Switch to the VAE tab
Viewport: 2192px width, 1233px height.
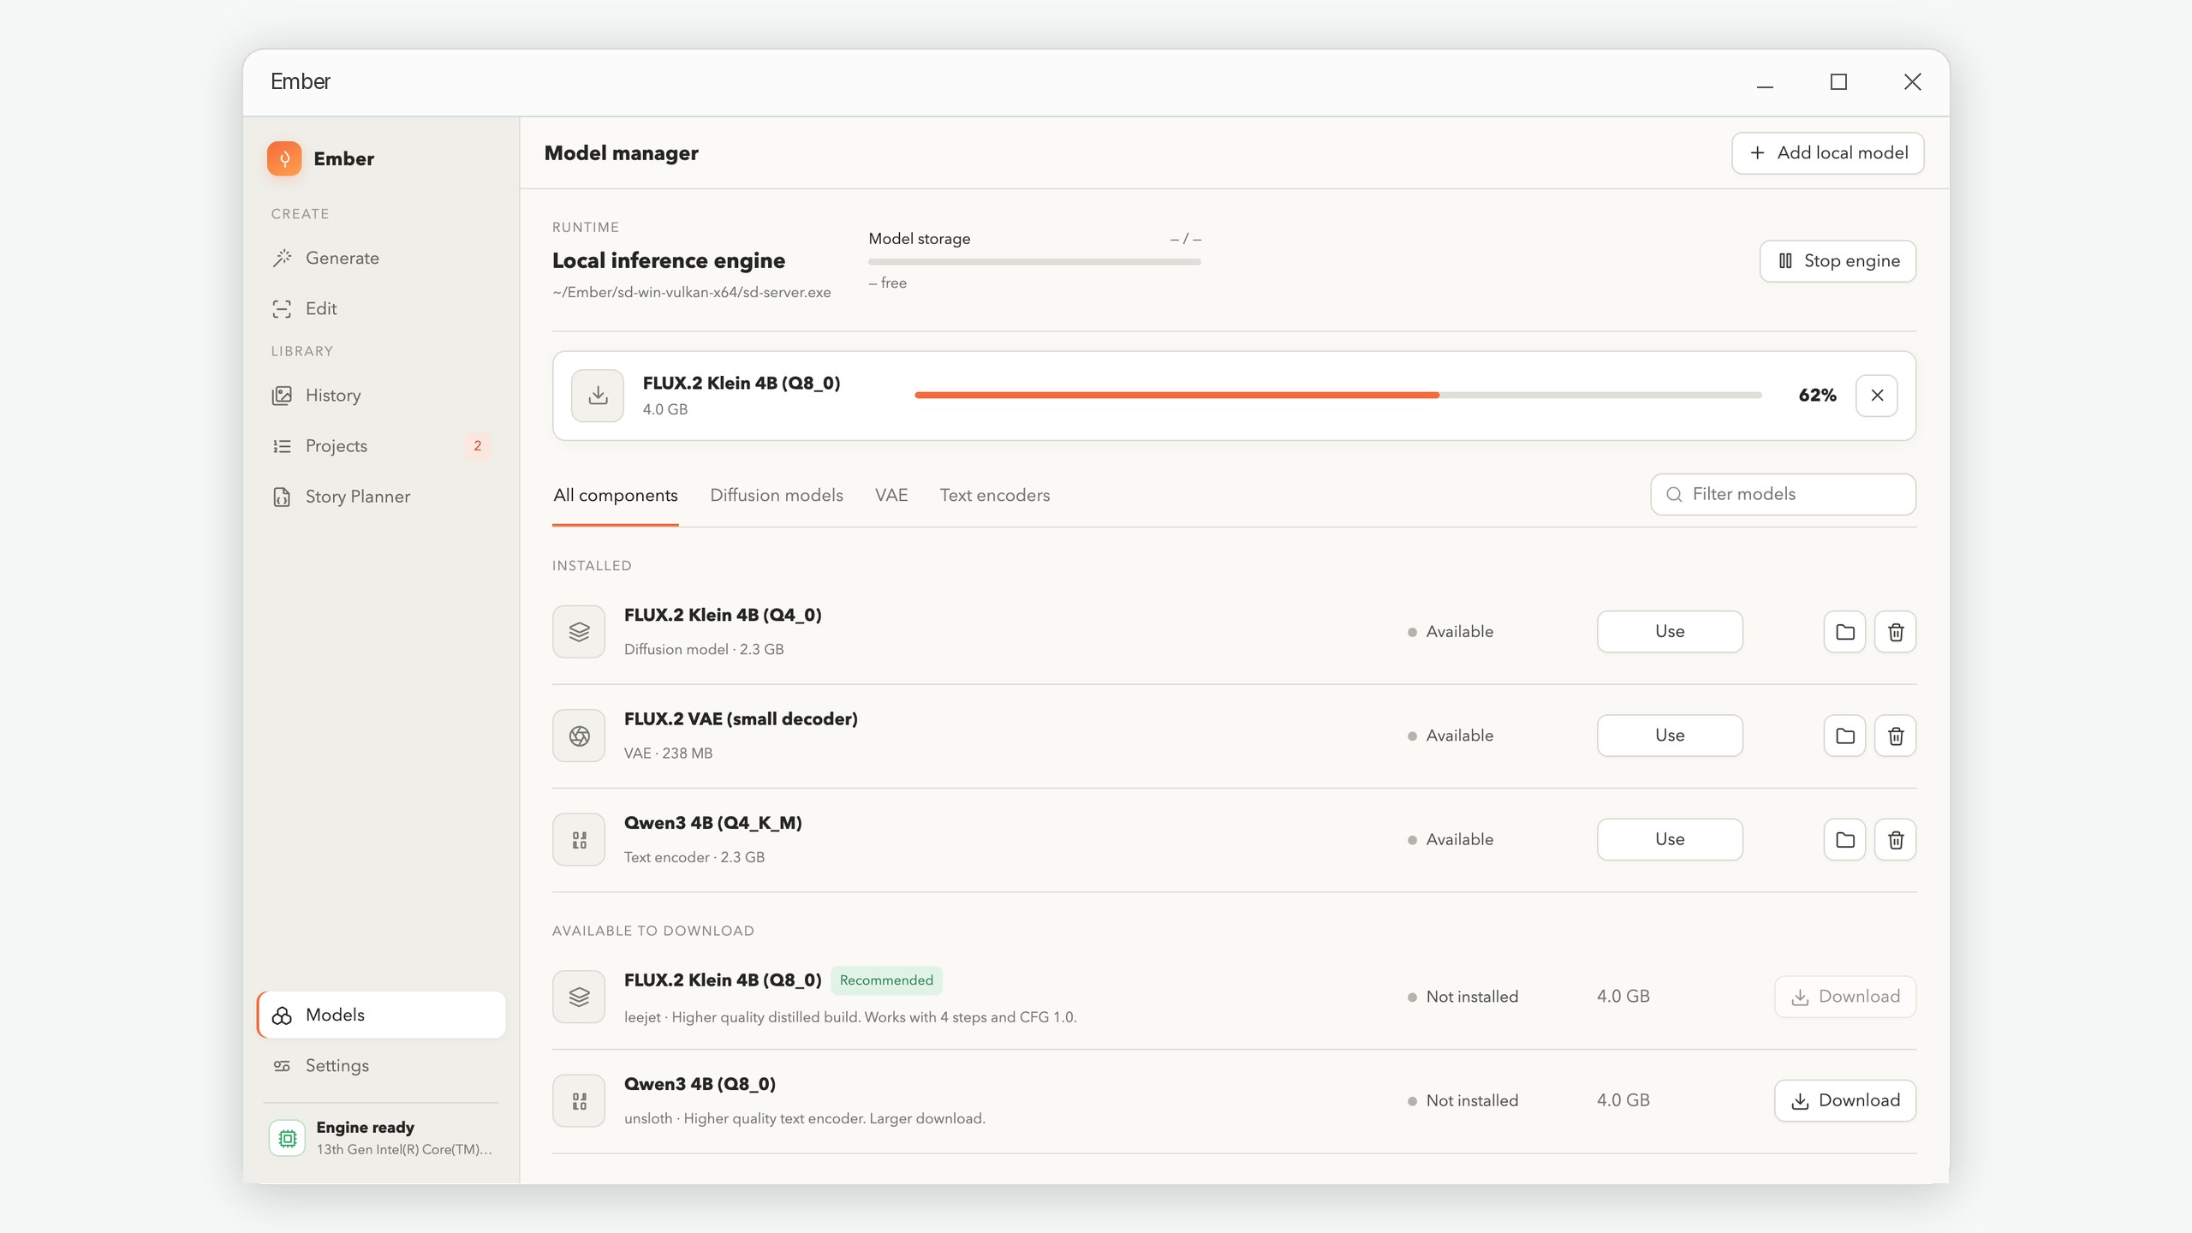pyautogui.click(x=891, y=495)
